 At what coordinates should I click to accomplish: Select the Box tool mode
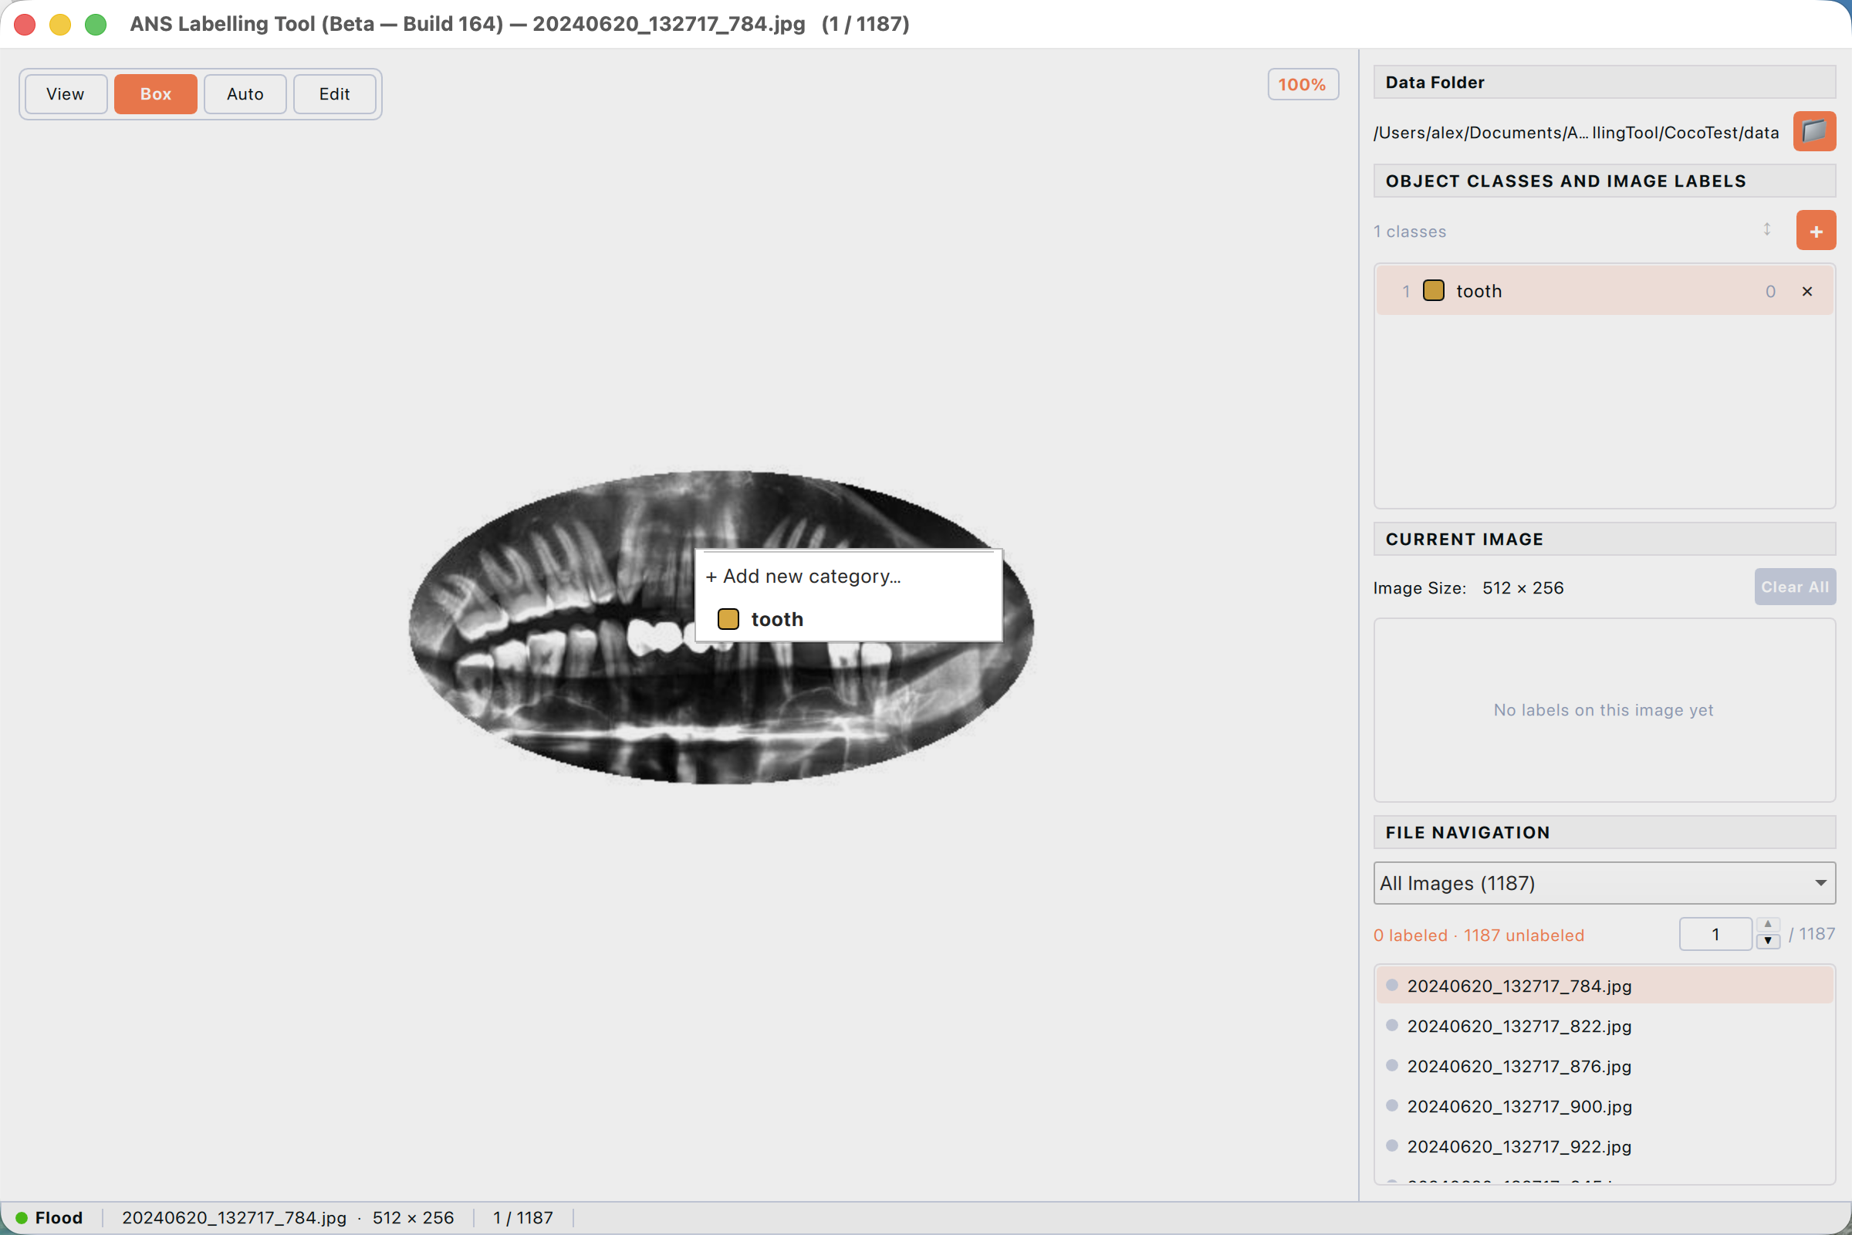tap(155, 93)
